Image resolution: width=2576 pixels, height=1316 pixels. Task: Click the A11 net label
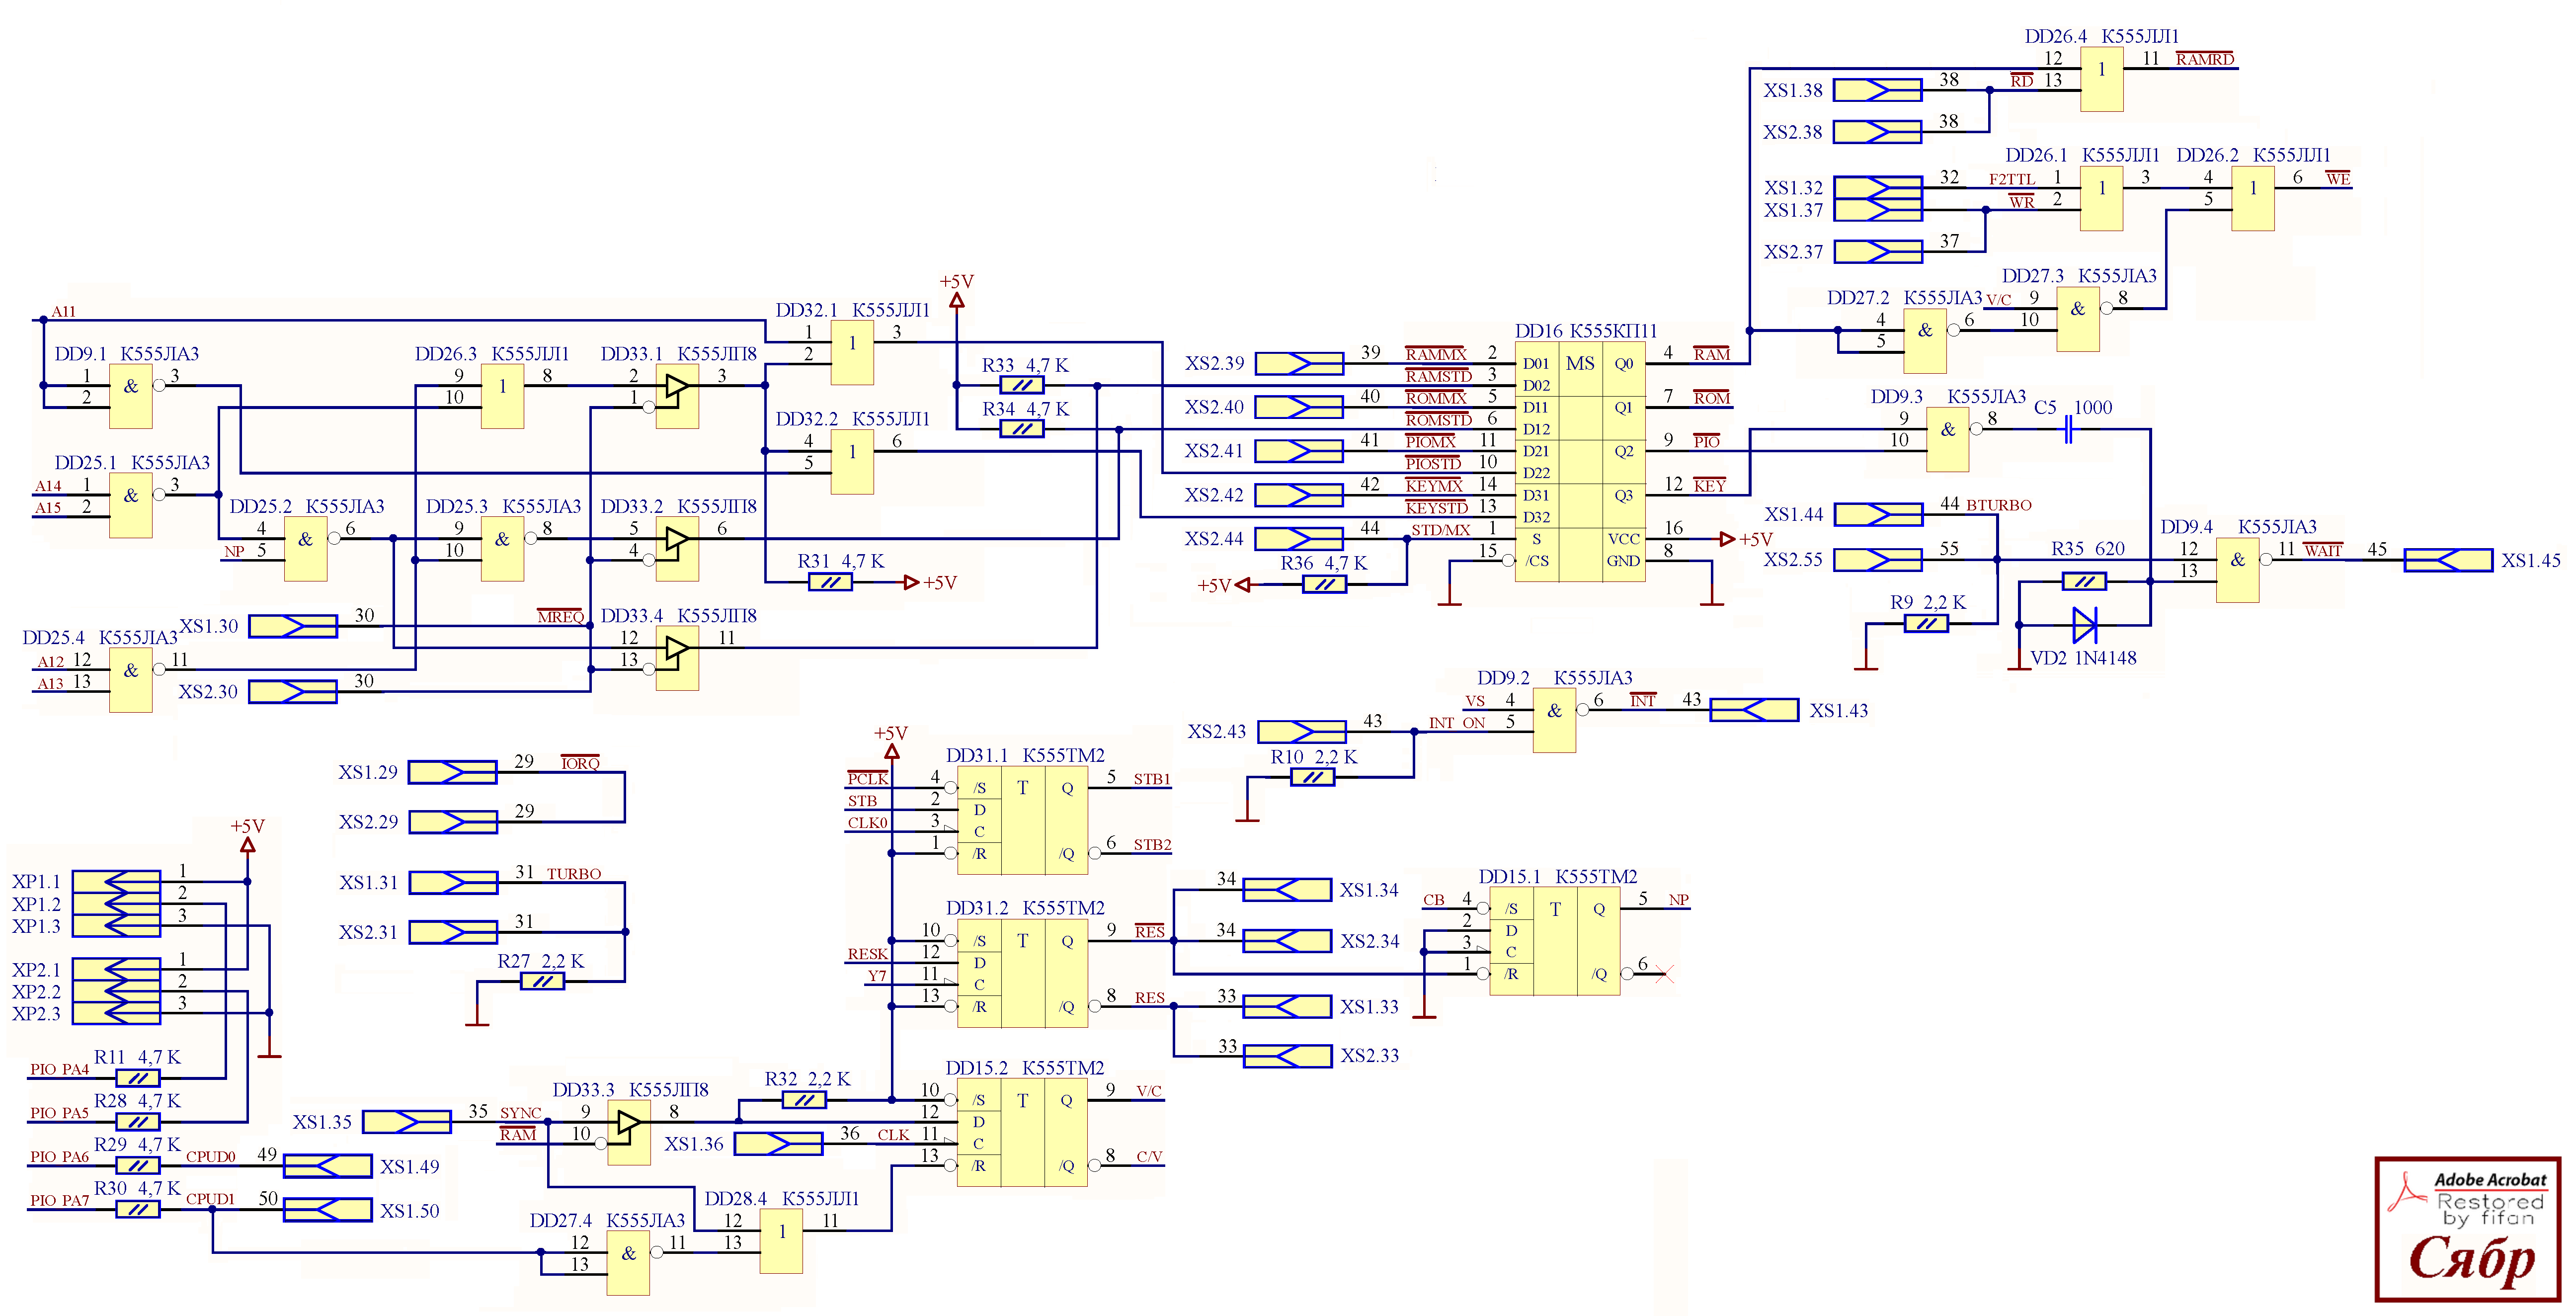pyautogui.click(x=63, y=312)
